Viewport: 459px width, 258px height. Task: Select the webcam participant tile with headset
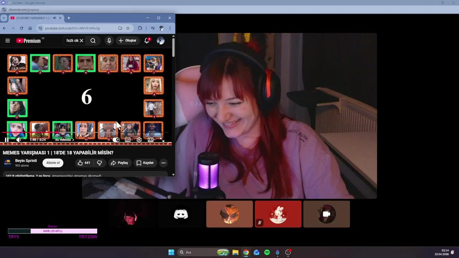pos(132,214)
